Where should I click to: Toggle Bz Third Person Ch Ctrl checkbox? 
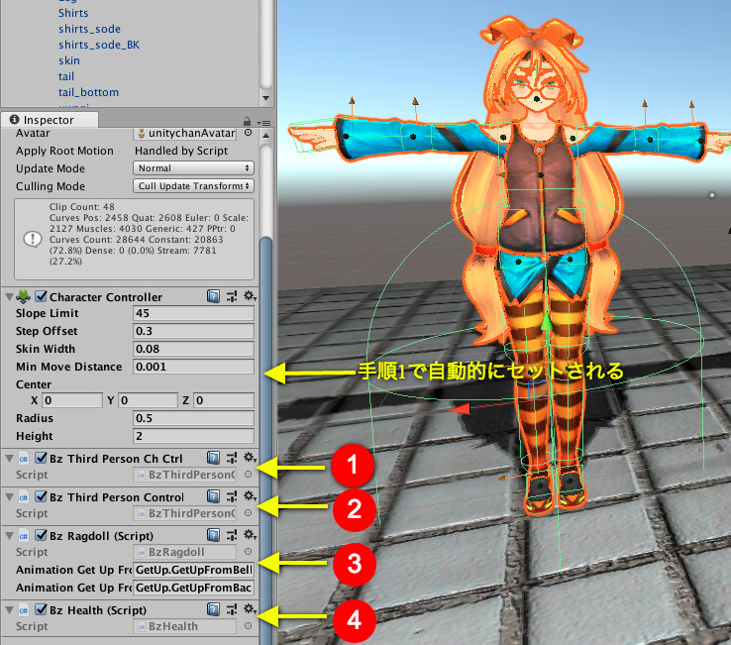(x=41, y=458)
